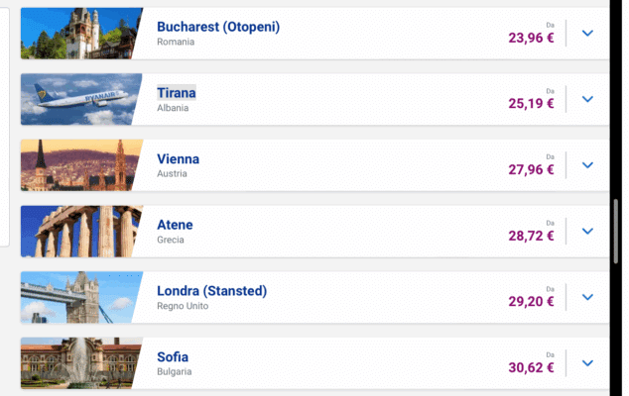Select the Tower Bridge image for Londra

[77, 297]
